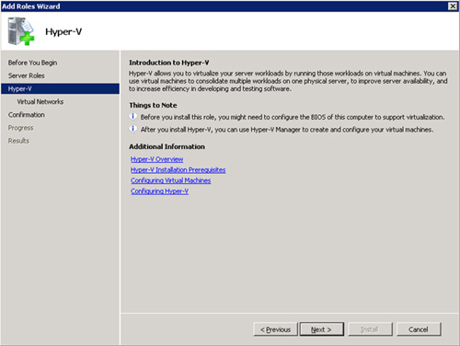Cancel the Add Roles Wizard
This screenshot has height=346, width=460.
click(419, 329)
